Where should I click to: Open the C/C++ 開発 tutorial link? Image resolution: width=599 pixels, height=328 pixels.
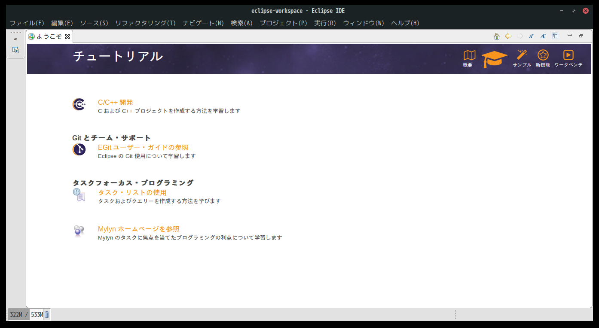116,102
